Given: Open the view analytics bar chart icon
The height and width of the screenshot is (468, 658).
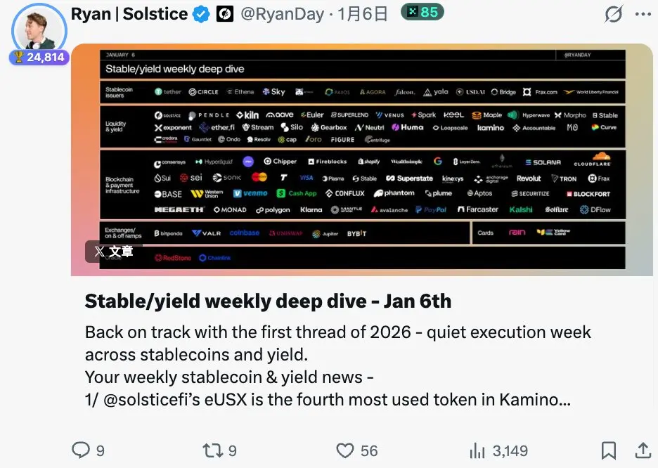Looking at the screenshot, I should (x=477, y=451).
